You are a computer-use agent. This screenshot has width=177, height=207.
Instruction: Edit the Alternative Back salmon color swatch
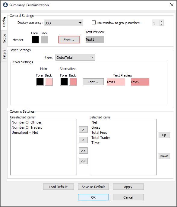73,82
